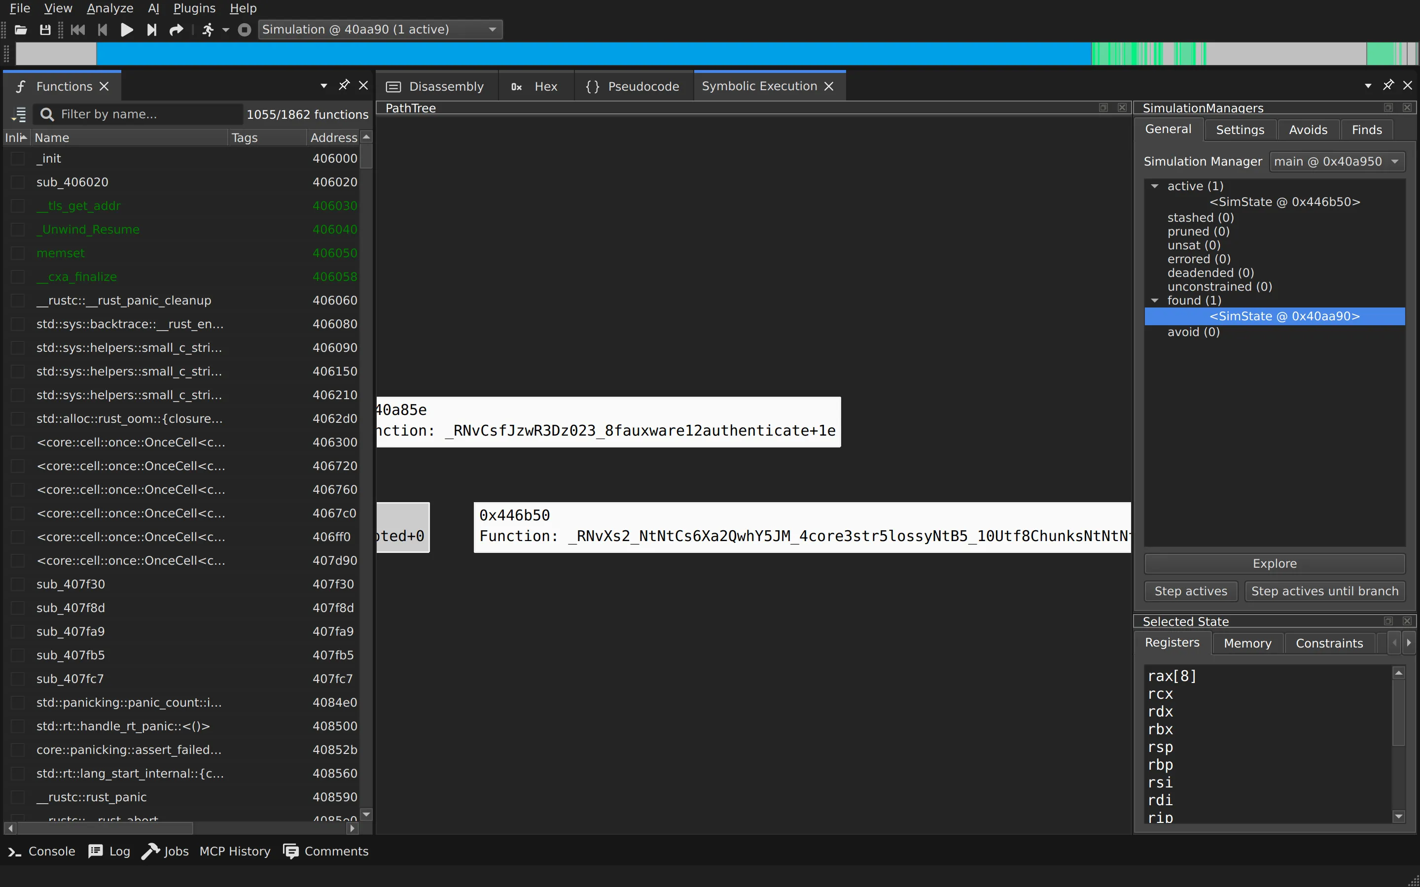Image resolution: width=1420 pixels, height=887 pixels.
Task: Open dropdown arrow next to the run icon
Action: 225,30
